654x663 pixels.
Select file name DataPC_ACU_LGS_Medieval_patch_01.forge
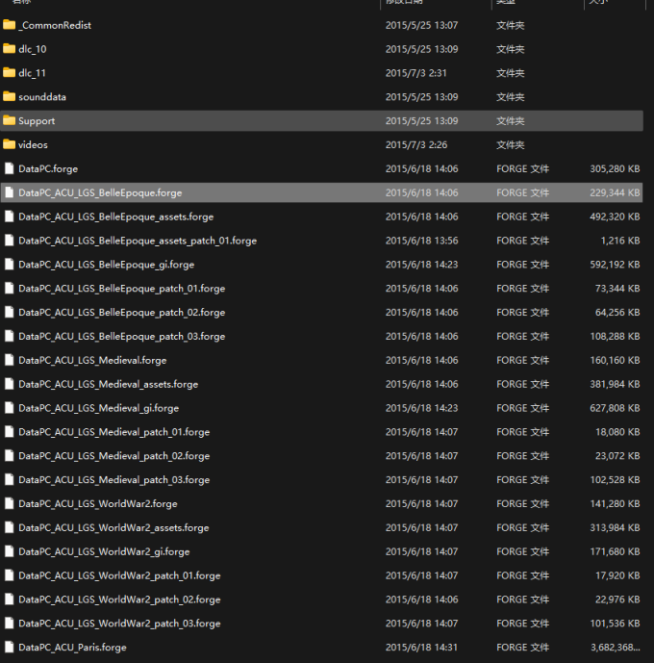114,432
